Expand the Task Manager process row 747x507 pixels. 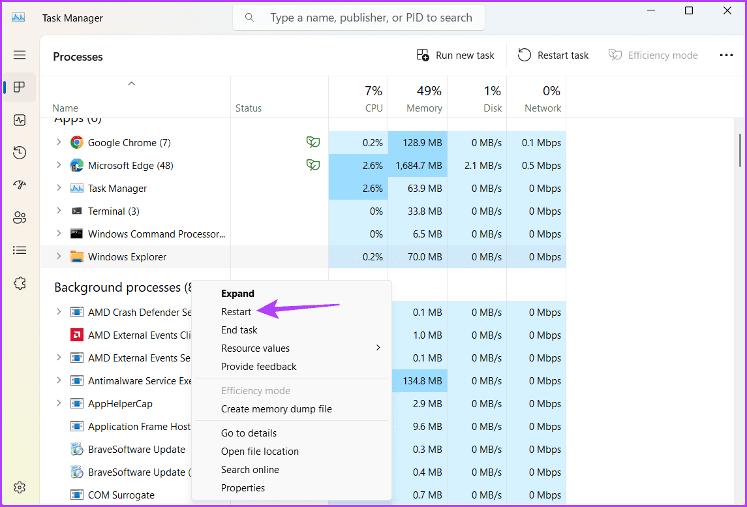pos(59,188)
